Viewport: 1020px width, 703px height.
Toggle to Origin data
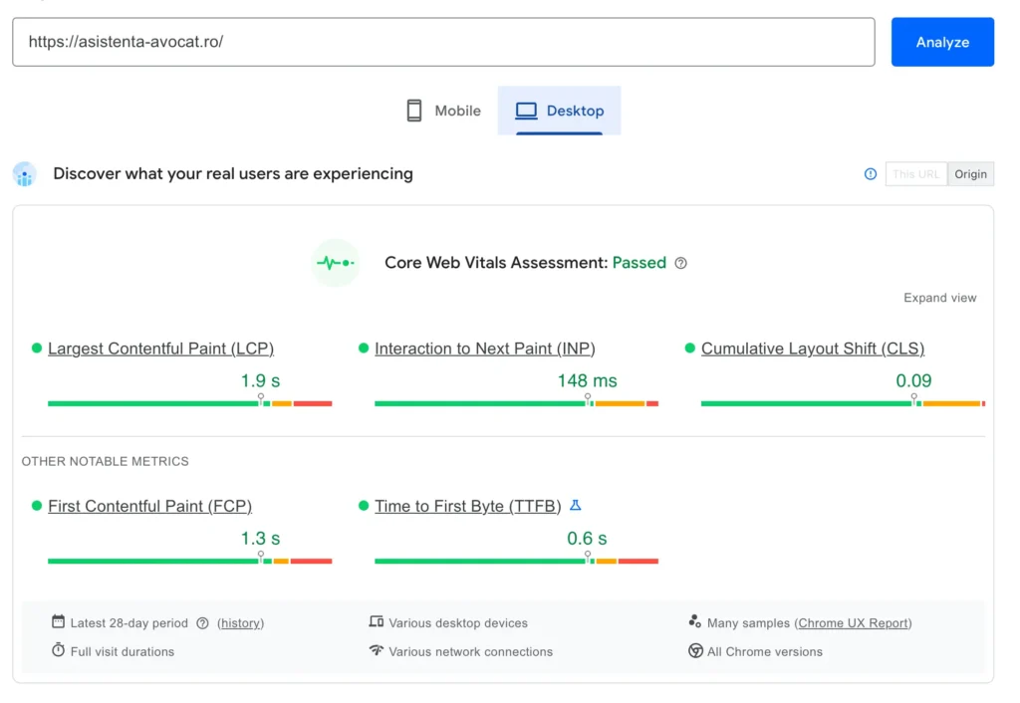970,174
